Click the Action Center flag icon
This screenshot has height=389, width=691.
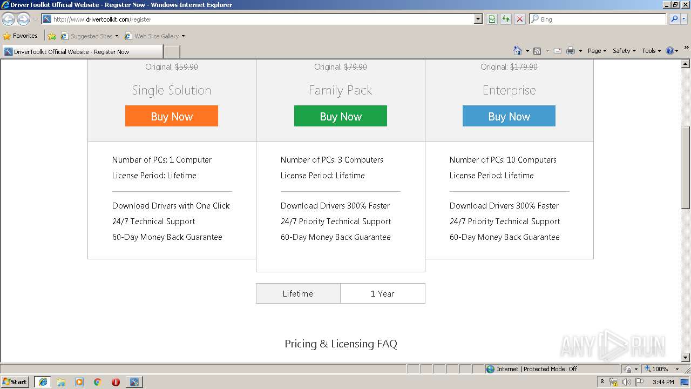640,382
